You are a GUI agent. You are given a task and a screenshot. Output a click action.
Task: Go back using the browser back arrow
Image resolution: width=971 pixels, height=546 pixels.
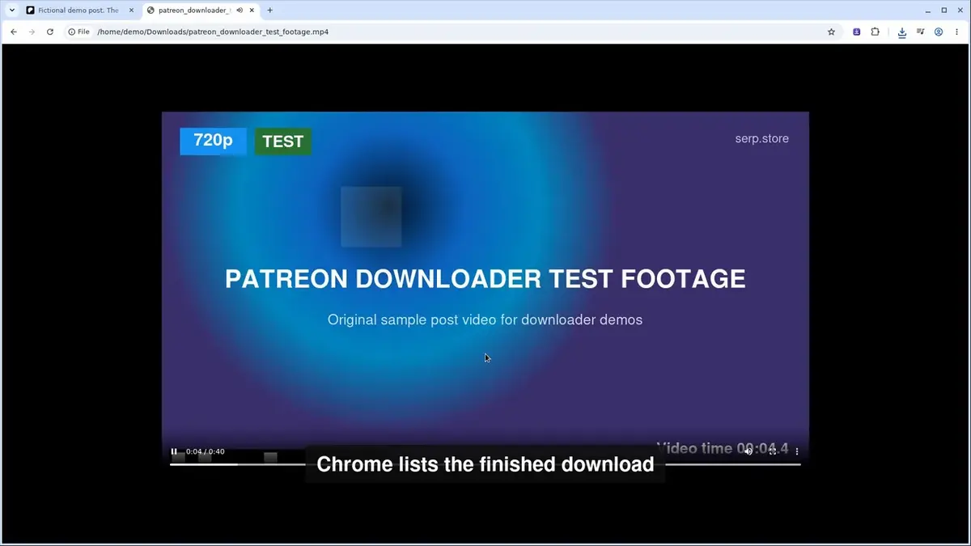pyautogui.click(x=14, y=32)
